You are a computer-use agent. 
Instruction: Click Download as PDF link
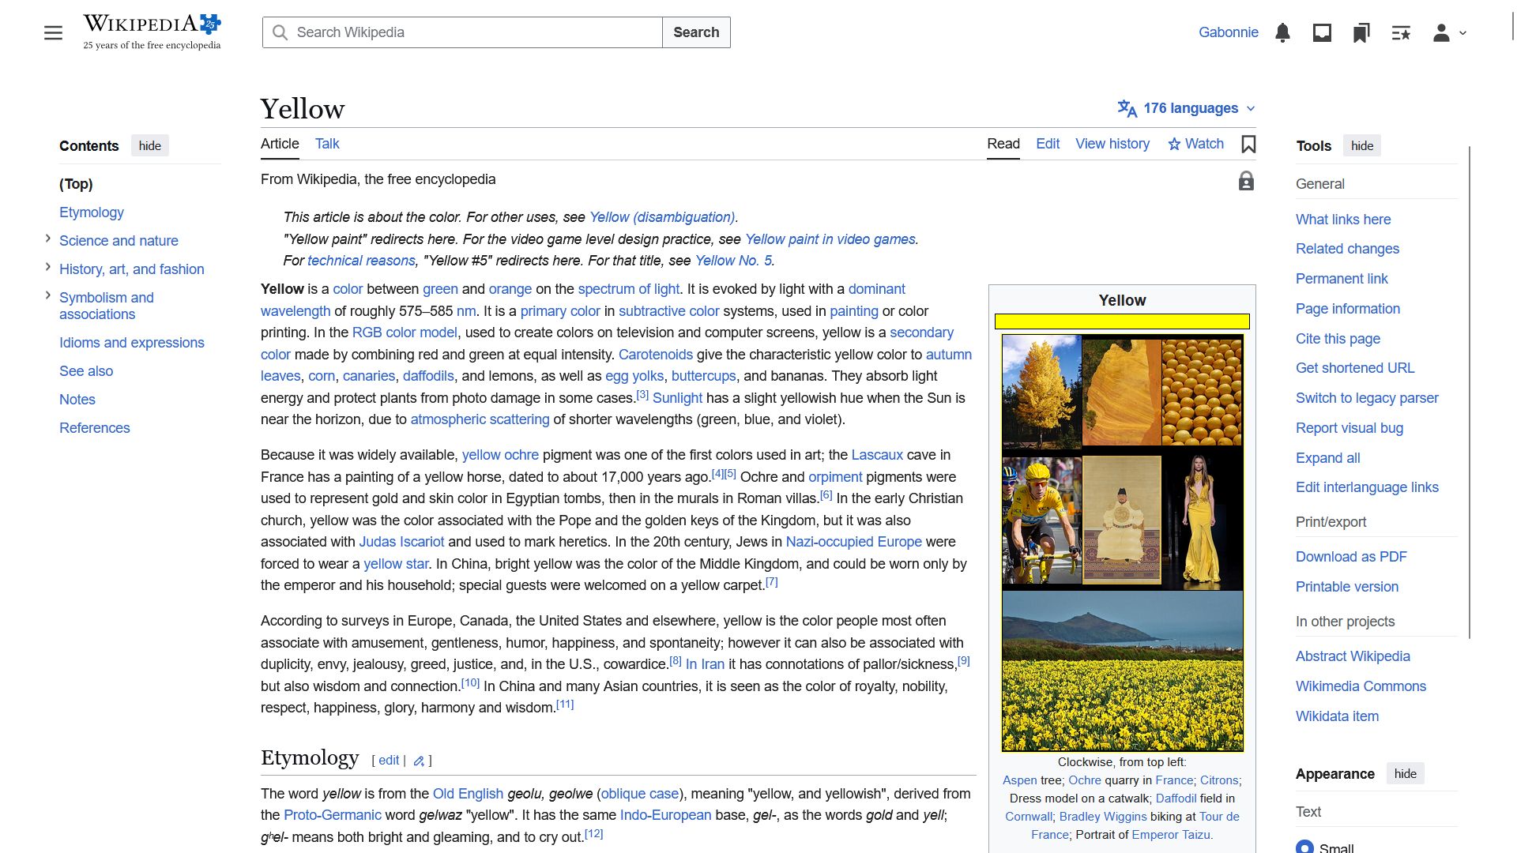point(1351,557)
